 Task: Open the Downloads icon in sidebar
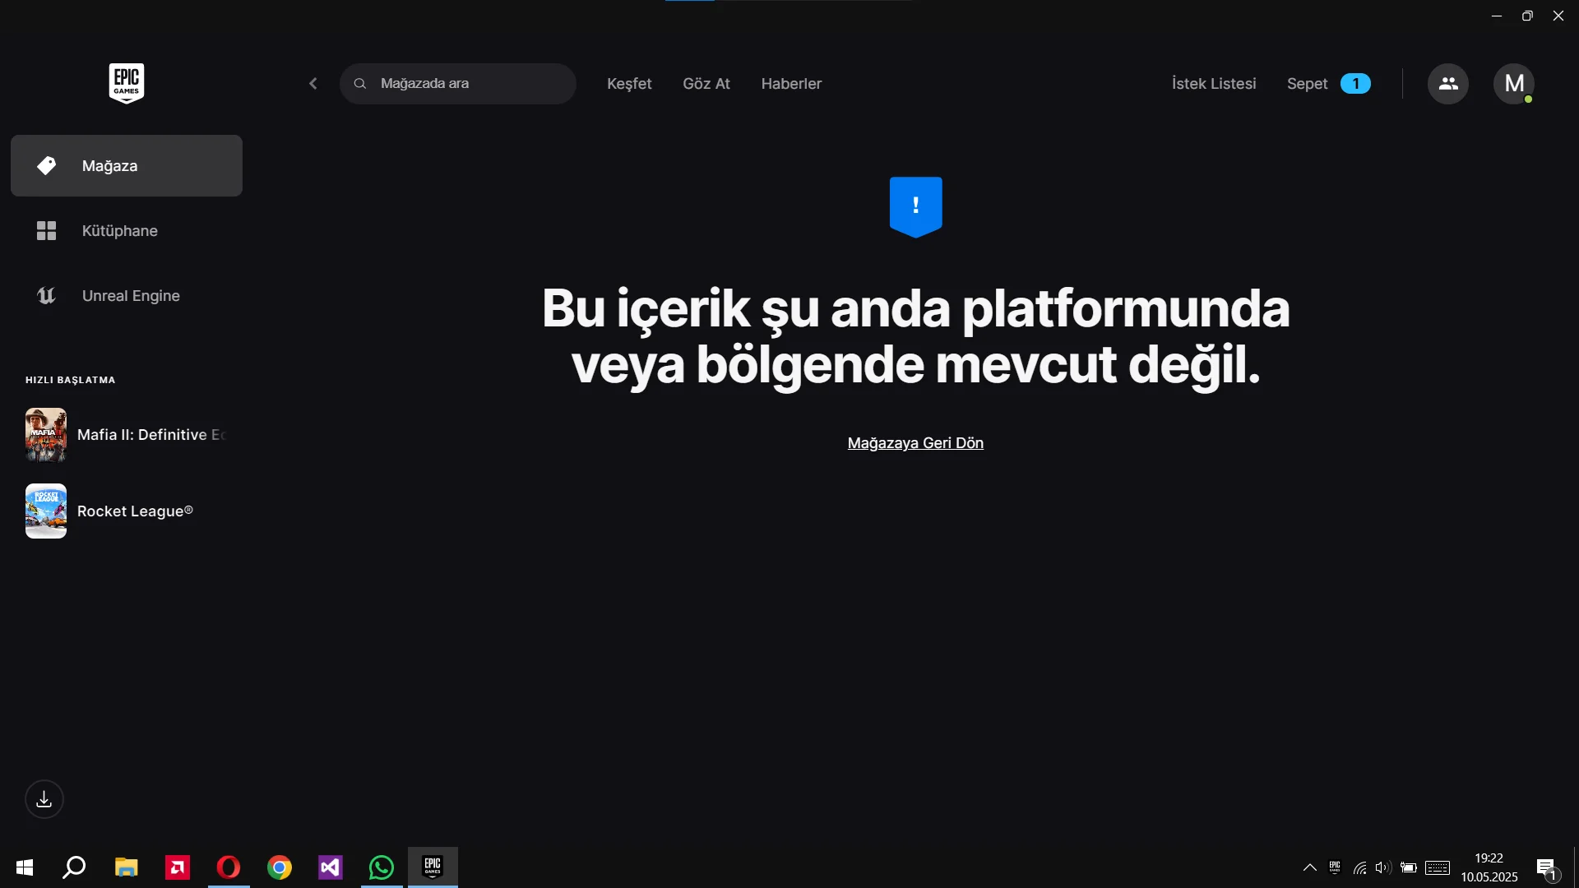click(x=44, y=798)
